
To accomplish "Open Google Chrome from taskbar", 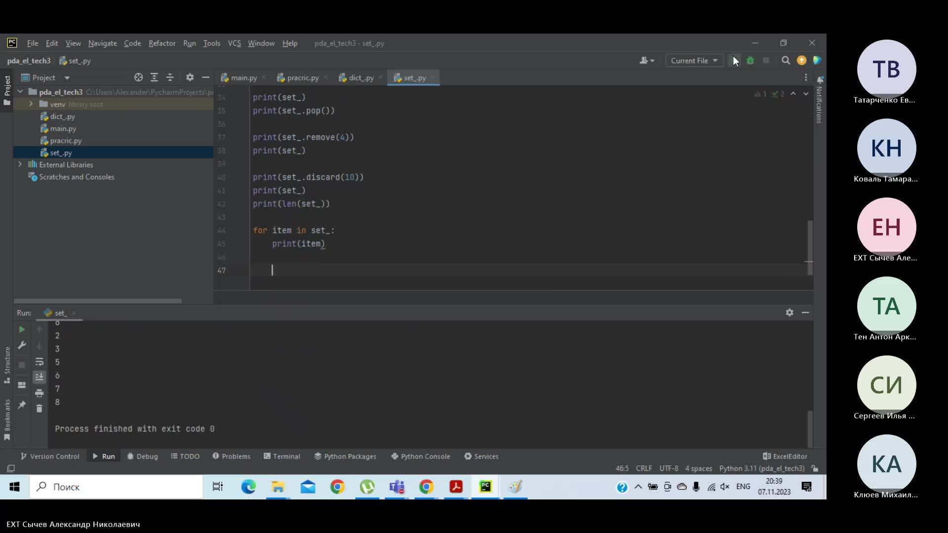I will pyautogui.click(x=337, y=487).
